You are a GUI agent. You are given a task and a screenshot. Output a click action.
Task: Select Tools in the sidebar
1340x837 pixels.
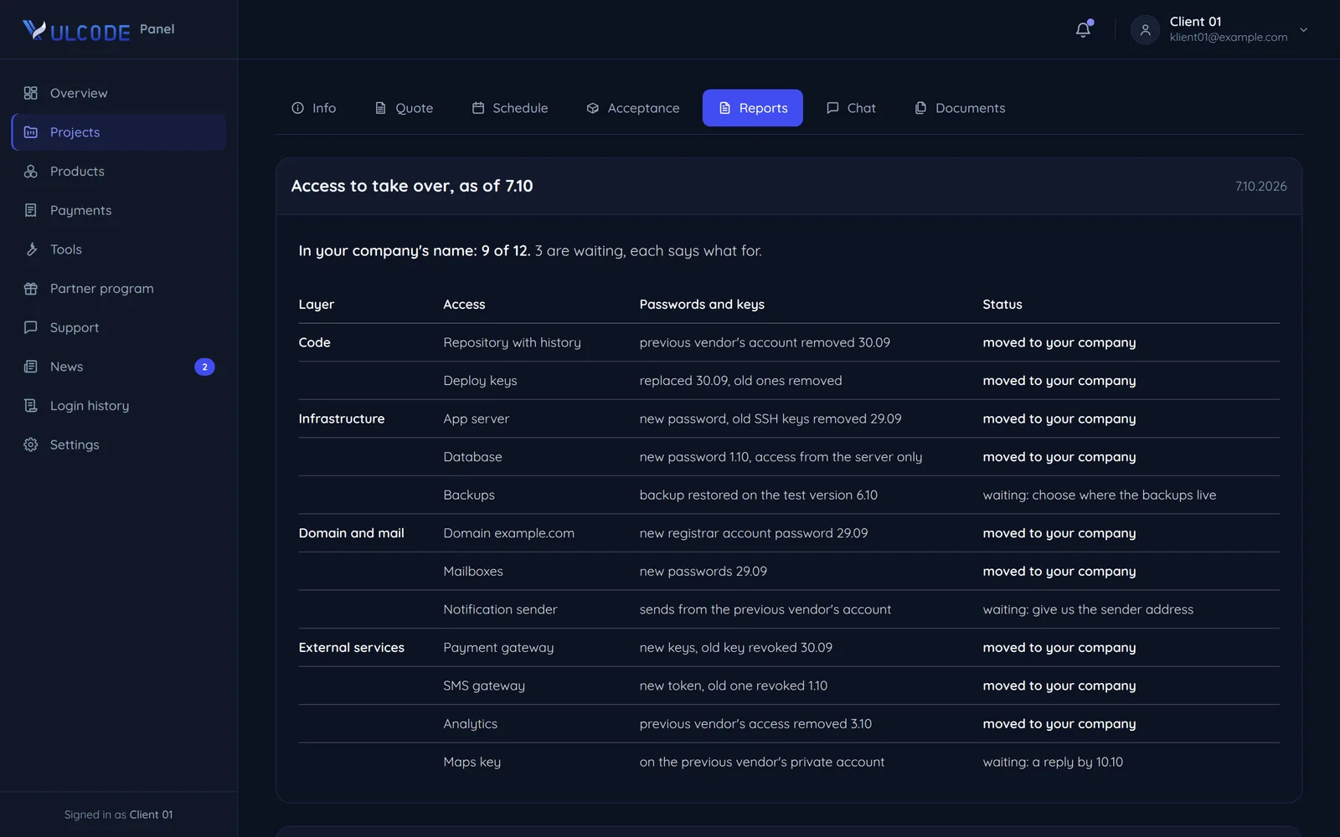point(119,249)
